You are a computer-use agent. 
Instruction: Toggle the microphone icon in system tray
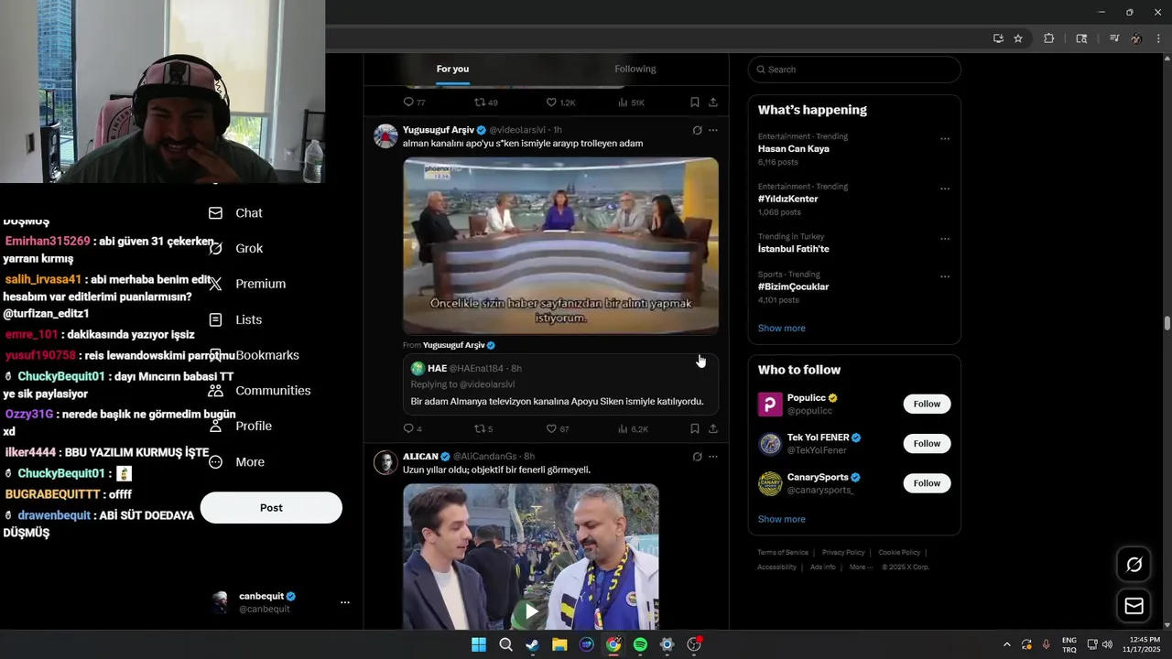point(1047,644)
